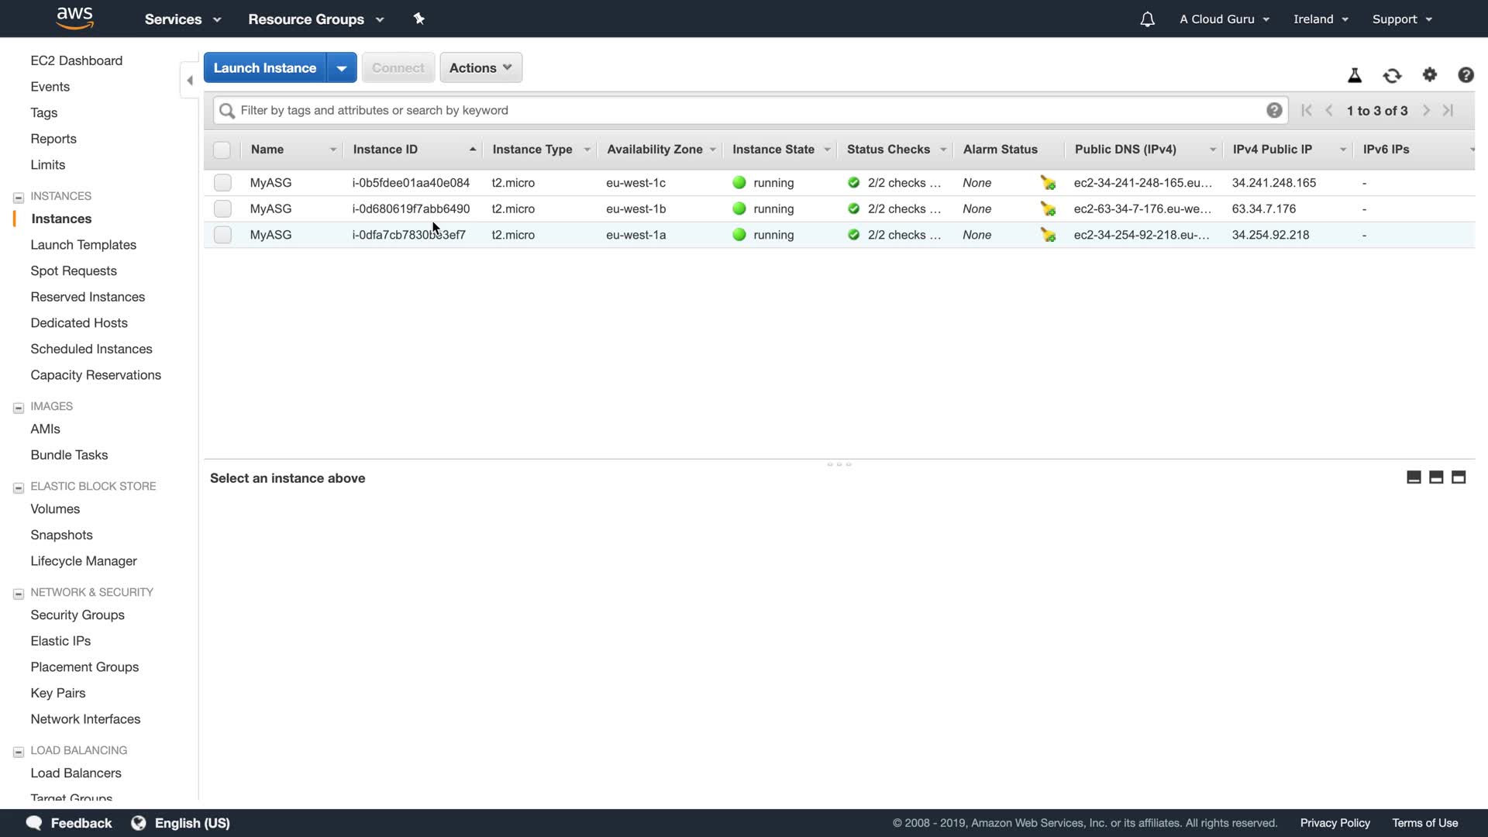Click the AWS logo
The width and height of the screenshot is (1488, 837).
click(75, 18)
